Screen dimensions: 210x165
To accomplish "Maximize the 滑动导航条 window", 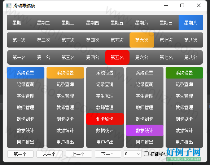I will coord(182,5).
